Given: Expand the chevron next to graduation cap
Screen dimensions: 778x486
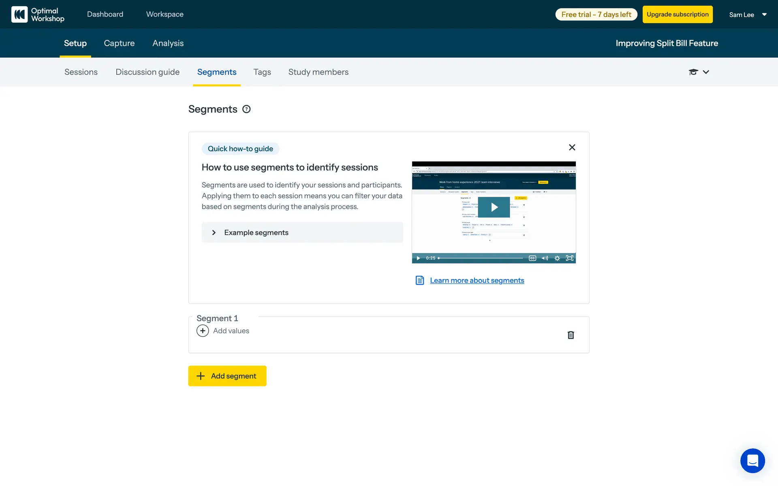Looking at the screenshot, I should coord(706,72).
